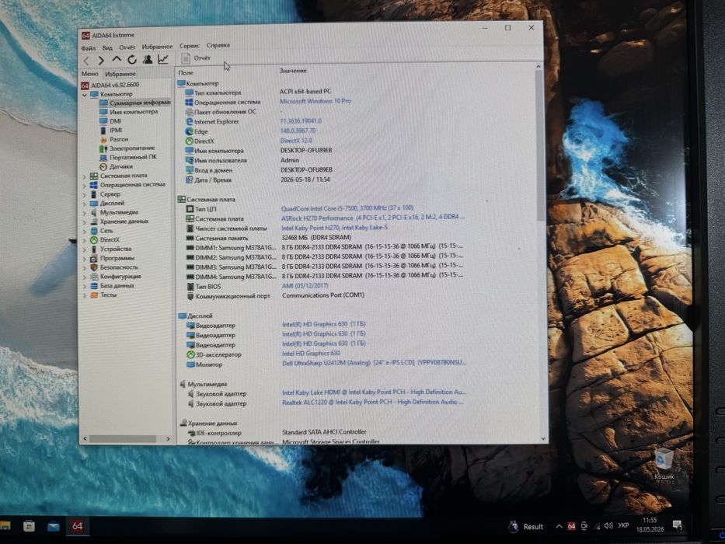Open the Intel Kaby Point H270 chipset link

tap(335, 228)
